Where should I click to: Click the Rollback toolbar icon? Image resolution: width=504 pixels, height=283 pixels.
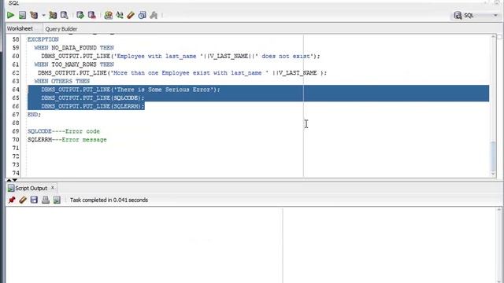[92, 15]
